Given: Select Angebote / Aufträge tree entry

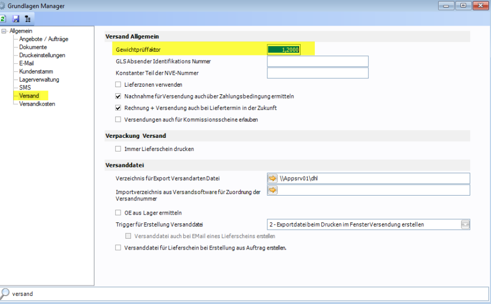Looking at the screenshot, I should (x=44, y=39).
